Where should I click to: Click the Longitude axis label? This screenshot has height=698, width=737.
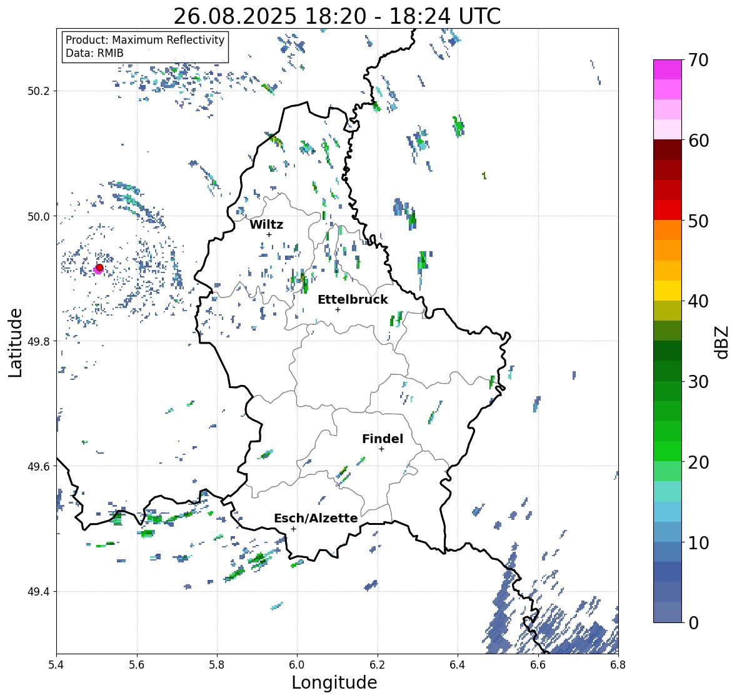334,682
